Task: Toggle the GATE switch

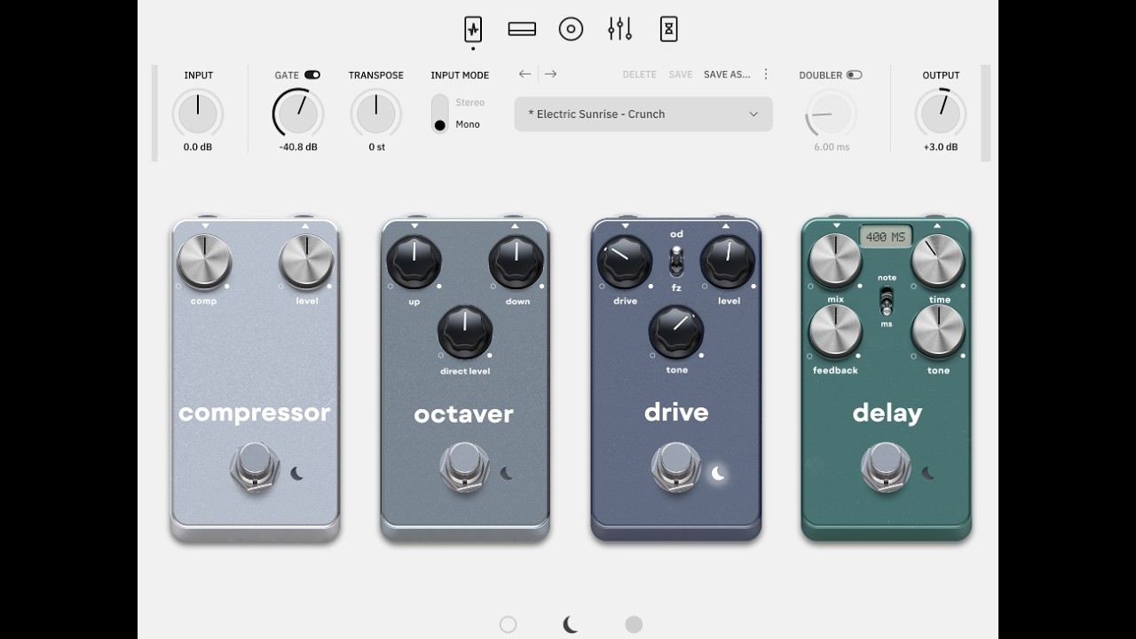Action: click(312, 75)
